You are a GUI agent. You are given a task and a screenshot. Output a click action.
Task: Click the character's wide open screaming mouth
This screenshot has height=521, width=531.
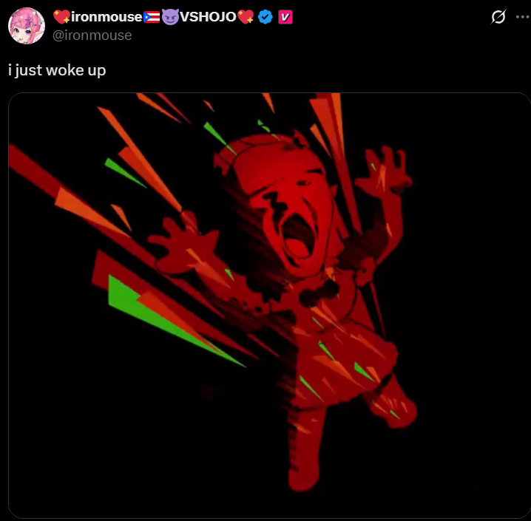(x=300, y=236)
